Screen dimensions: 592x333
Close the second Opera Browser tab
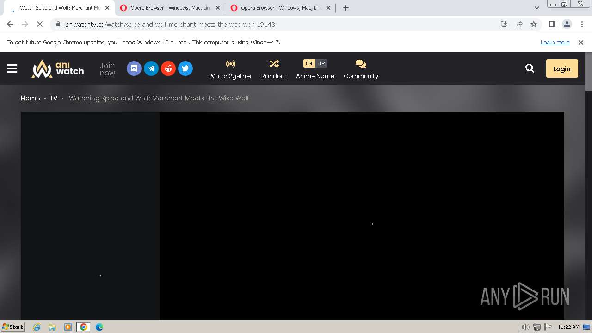(x=328, y=8)
